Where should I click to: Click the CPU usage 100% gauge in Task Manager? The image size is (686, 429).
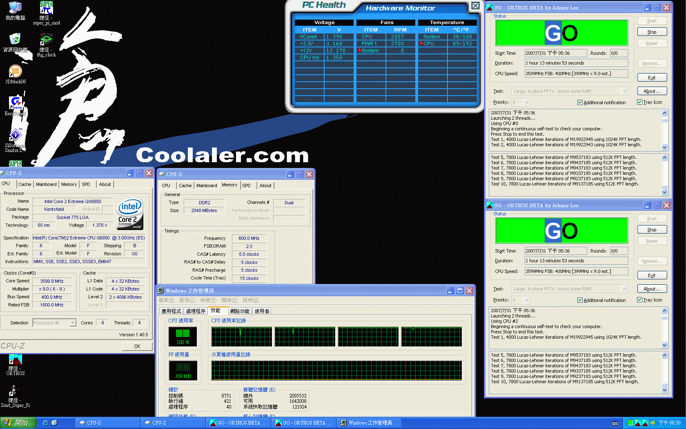[183, 337]
